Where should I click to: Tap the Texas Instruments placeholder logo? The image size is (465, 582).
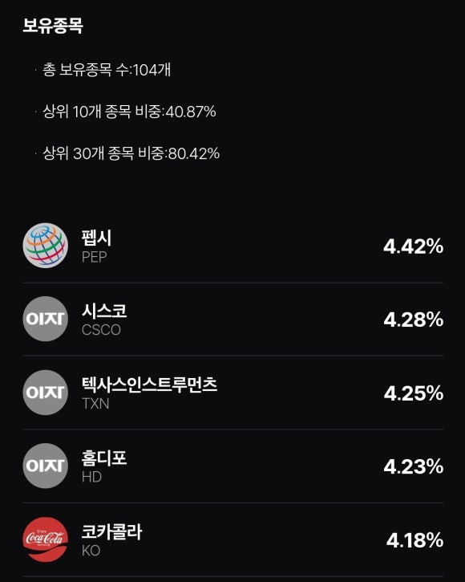(45, 393)
